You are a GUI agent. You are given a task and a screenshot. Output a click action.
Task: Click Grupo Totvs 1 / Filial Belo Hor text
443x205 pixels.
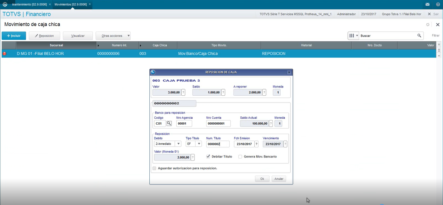tap(401, 14)
